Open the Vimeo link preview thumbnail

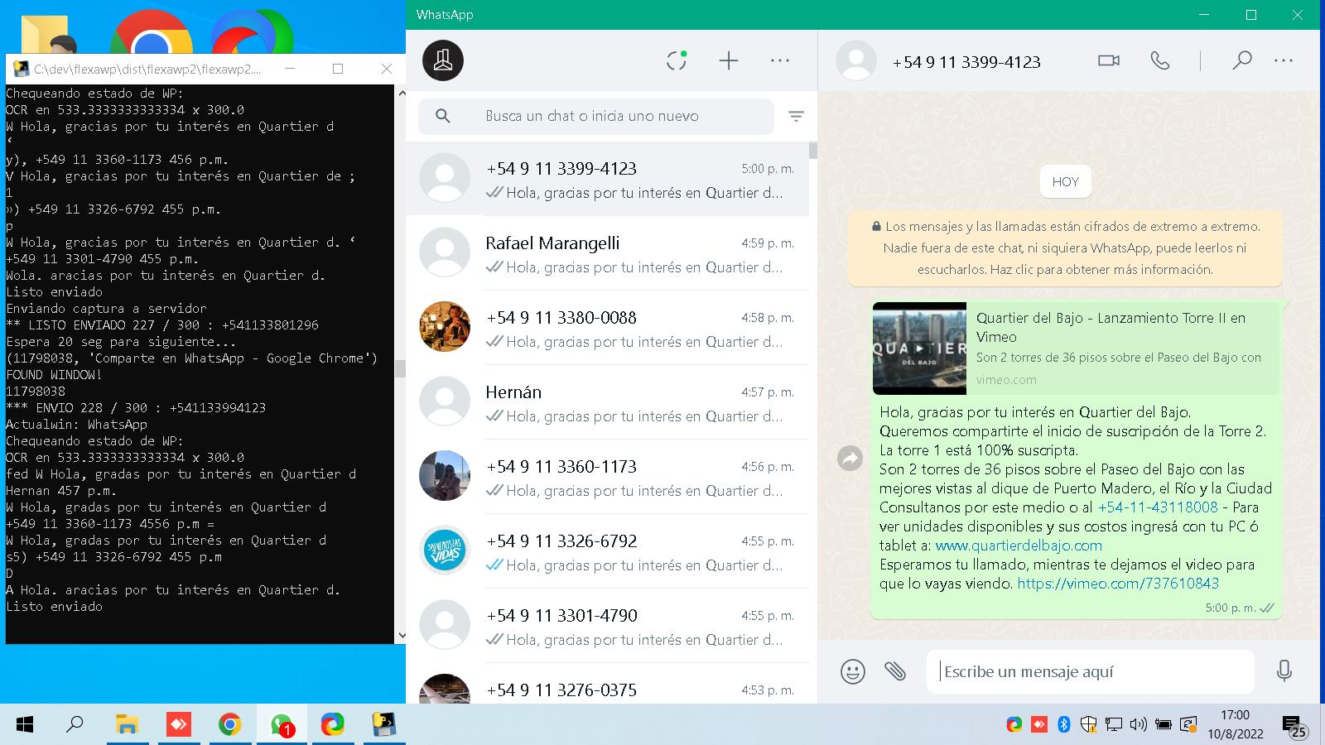pyautogui.click(x=919, y=348)
